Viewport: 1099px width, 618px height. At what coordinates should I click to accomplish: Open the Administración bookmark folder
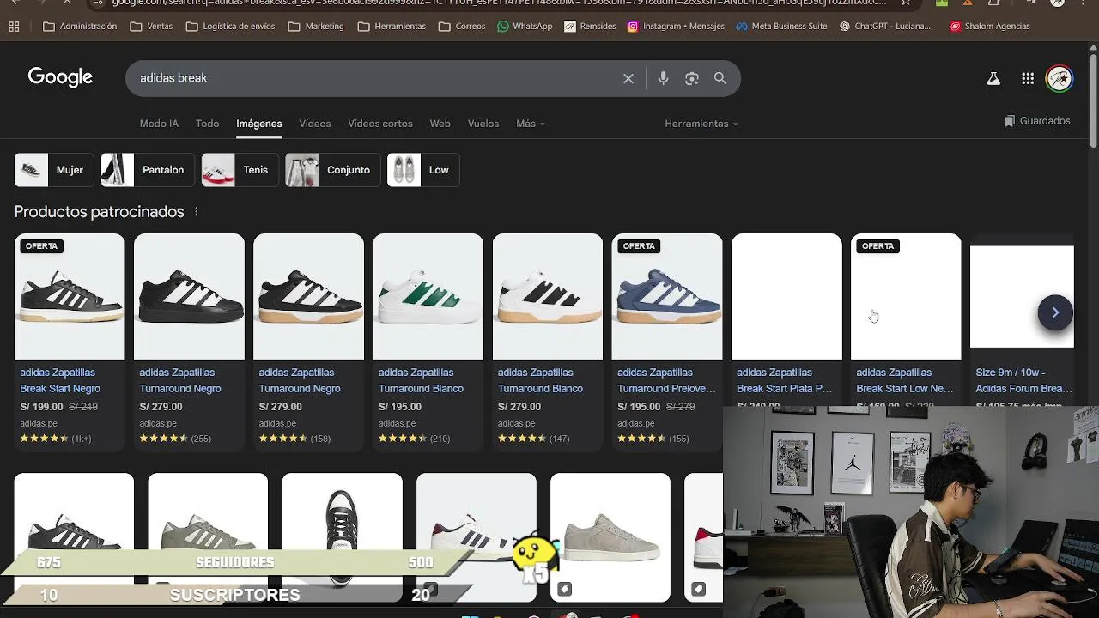80,27
